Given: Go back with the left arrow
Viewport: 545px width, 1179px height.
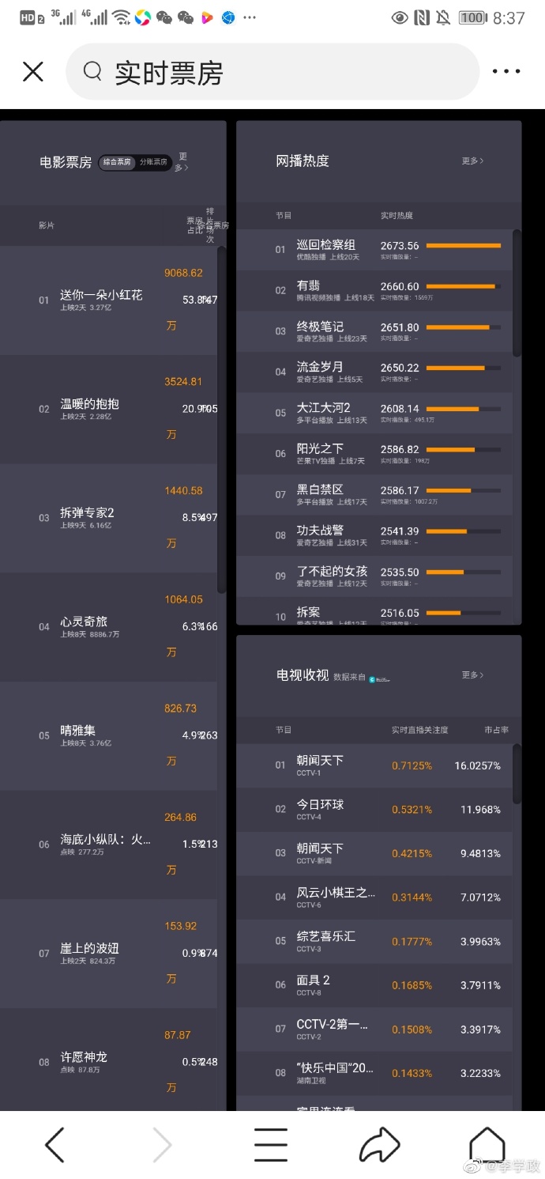Looking at the screenshot, I should [54, 1145].
